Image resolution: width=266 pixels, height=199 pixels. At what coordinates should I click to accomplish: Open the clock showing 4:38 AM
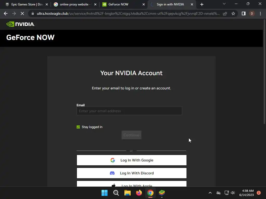(x=247, y=193)
